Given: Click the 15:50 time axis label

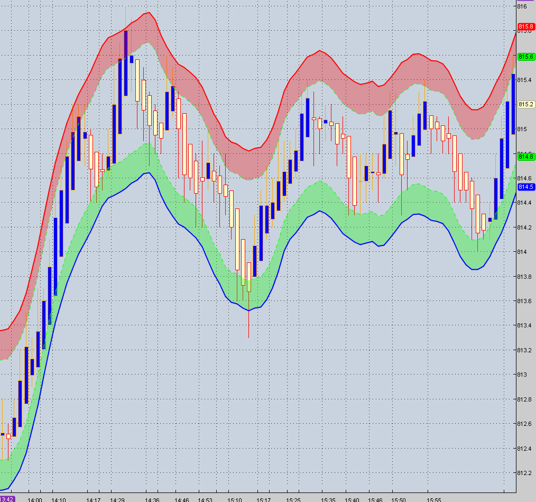Looking at the screenshot, I should click(399, 500).
